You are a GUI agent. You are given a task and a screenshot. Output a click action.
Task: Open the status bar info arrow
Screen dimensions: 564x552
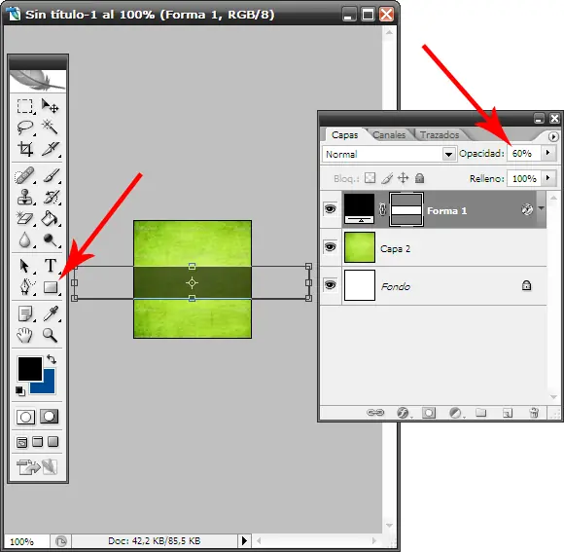(244, 540)
